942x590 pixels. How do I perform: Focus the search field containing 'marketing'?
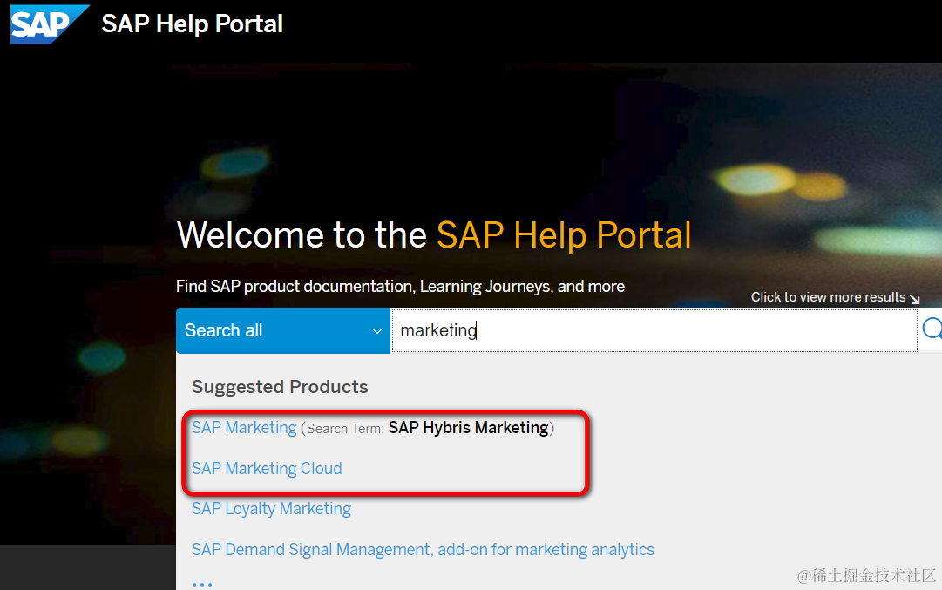(654, 330)
